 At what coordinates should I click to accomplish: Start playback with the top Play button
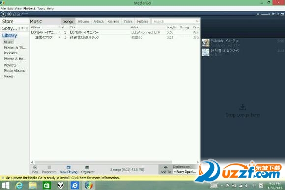3,14
